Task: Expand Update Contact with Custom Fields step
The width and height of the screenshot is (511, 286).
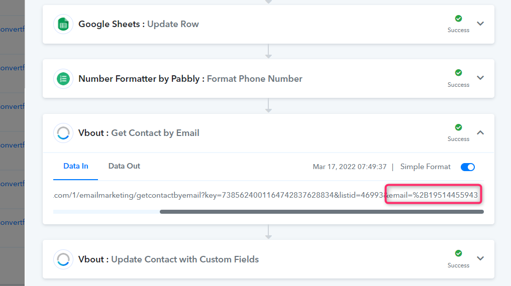Action: [480, 258]
